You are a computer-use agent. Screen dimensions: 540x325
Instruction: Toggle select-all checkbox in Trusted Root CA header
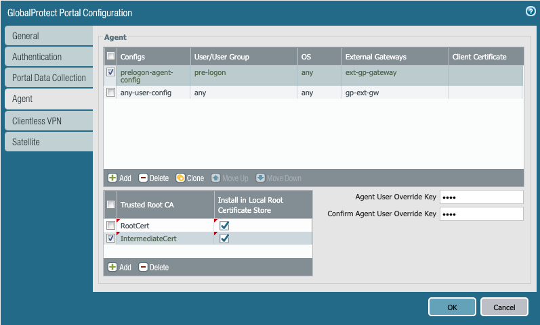click(110, 205)
